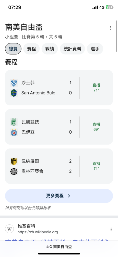Image resolution: width=118 pixels, height=257 pixels.
Task: Select the 總覽 tab
Action: tap(13, 49)
